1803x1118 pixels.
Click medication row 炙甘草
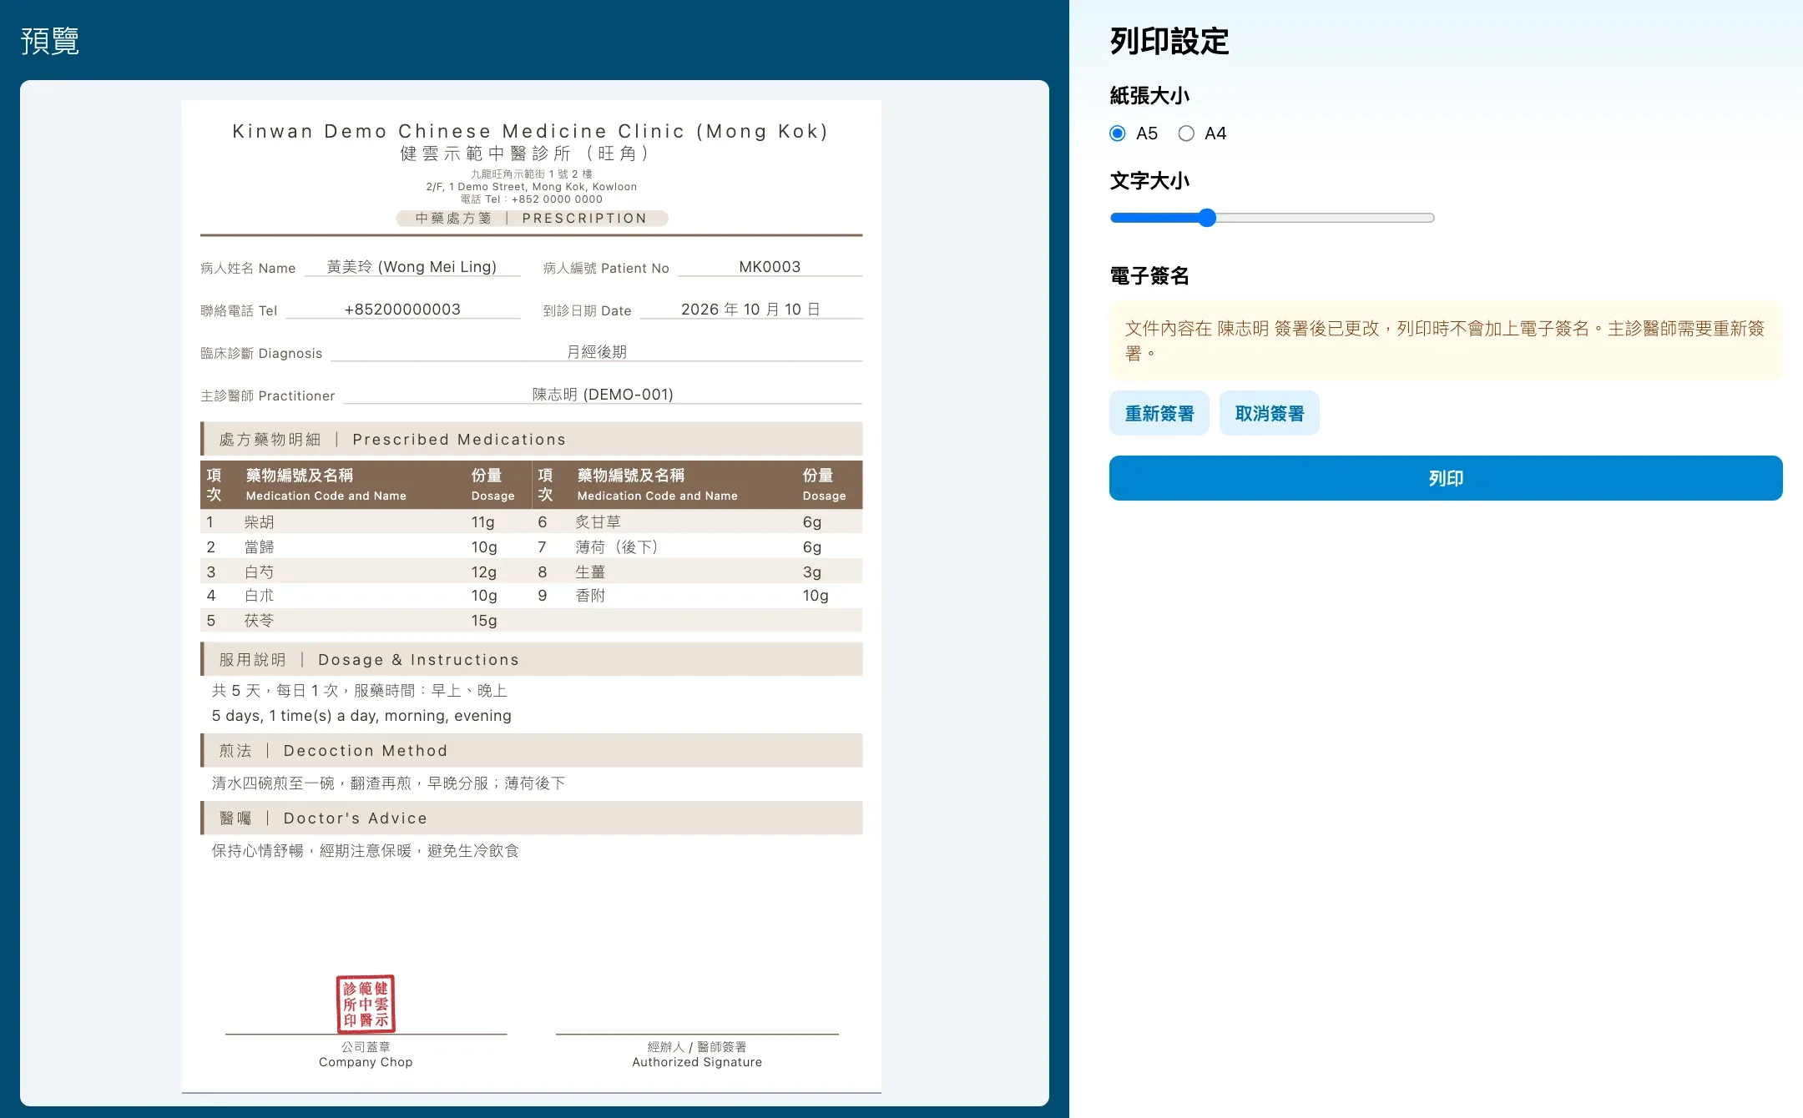click(x=697, y=521)
